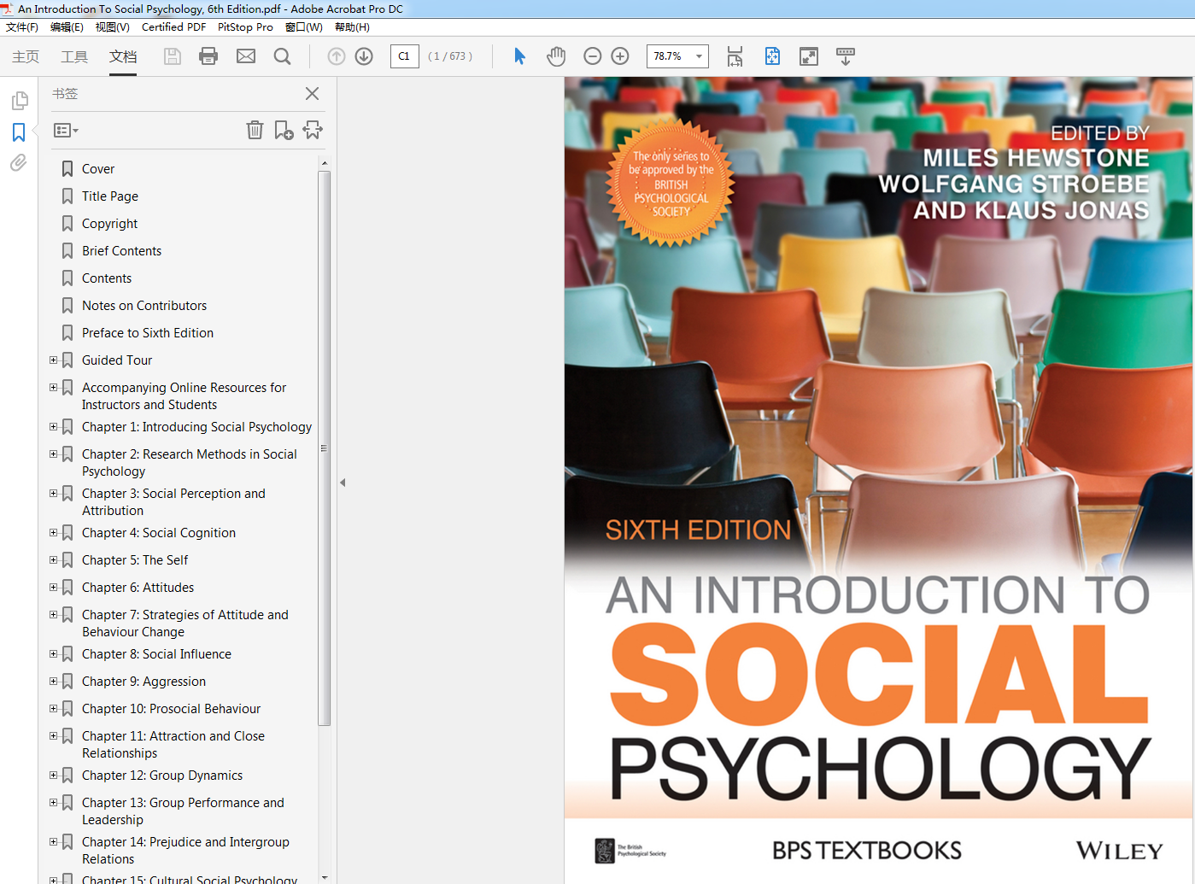Expand Chapter 1 bookmark node
Screen dimensions: 1195x884
(53, 427)
